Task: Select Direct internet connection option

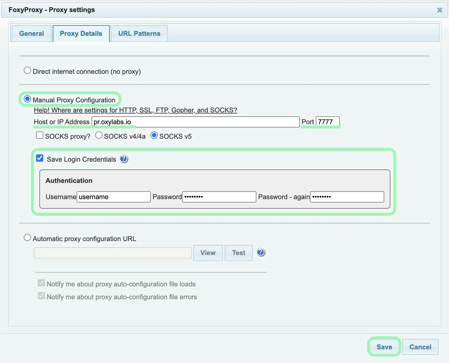Action: [x=27, y=70]
